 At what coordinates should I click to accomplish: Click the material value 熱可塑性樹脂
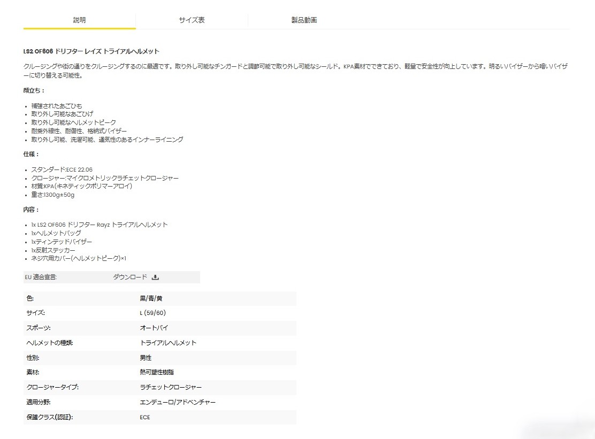point(157,372)
